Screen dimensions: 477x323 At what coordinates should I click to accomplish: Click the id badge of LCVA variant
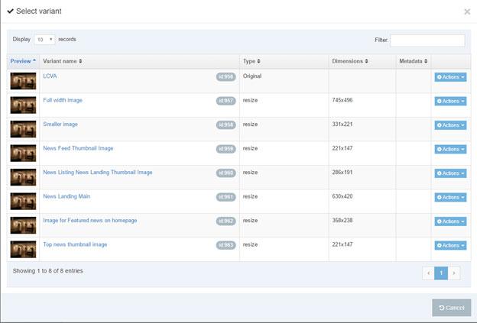226,77
